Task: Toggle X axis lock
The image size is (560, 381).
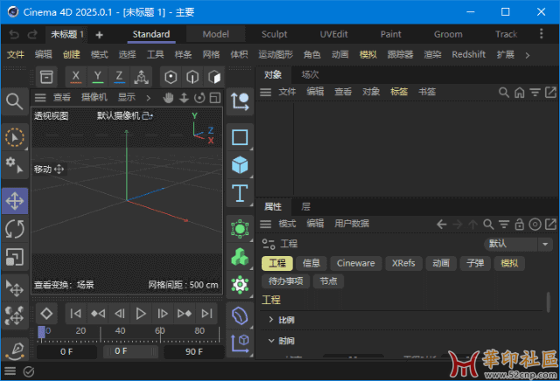Action: pos(76,77)
